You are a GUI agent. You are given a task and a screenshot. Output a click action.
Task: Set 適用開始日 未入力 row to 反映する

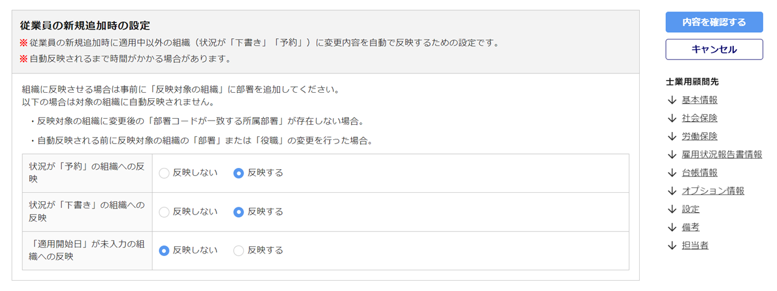pyautogui.click(x=239, y=250)
